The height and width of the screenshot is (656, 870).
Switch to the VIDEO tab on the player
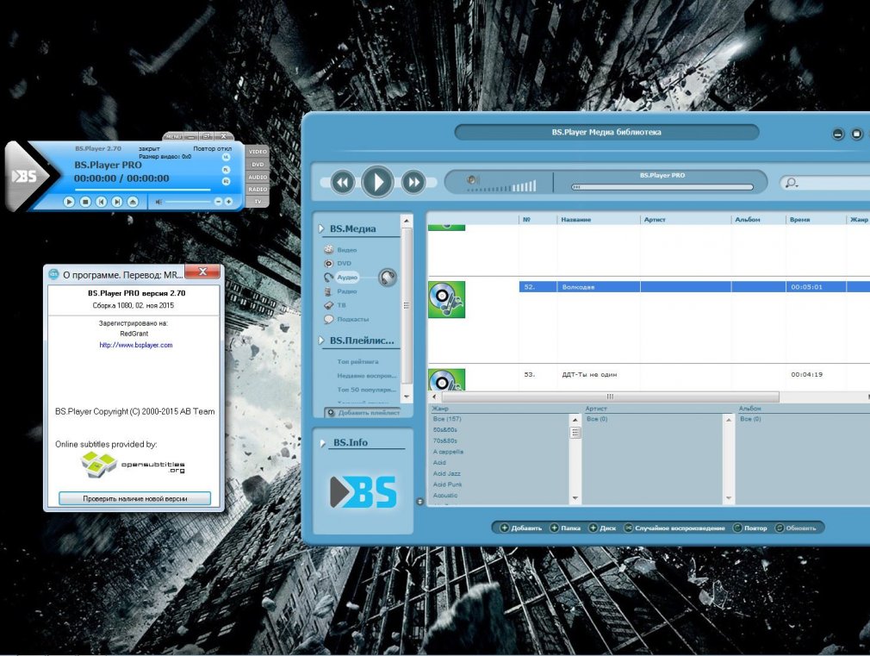pos(258,152)
